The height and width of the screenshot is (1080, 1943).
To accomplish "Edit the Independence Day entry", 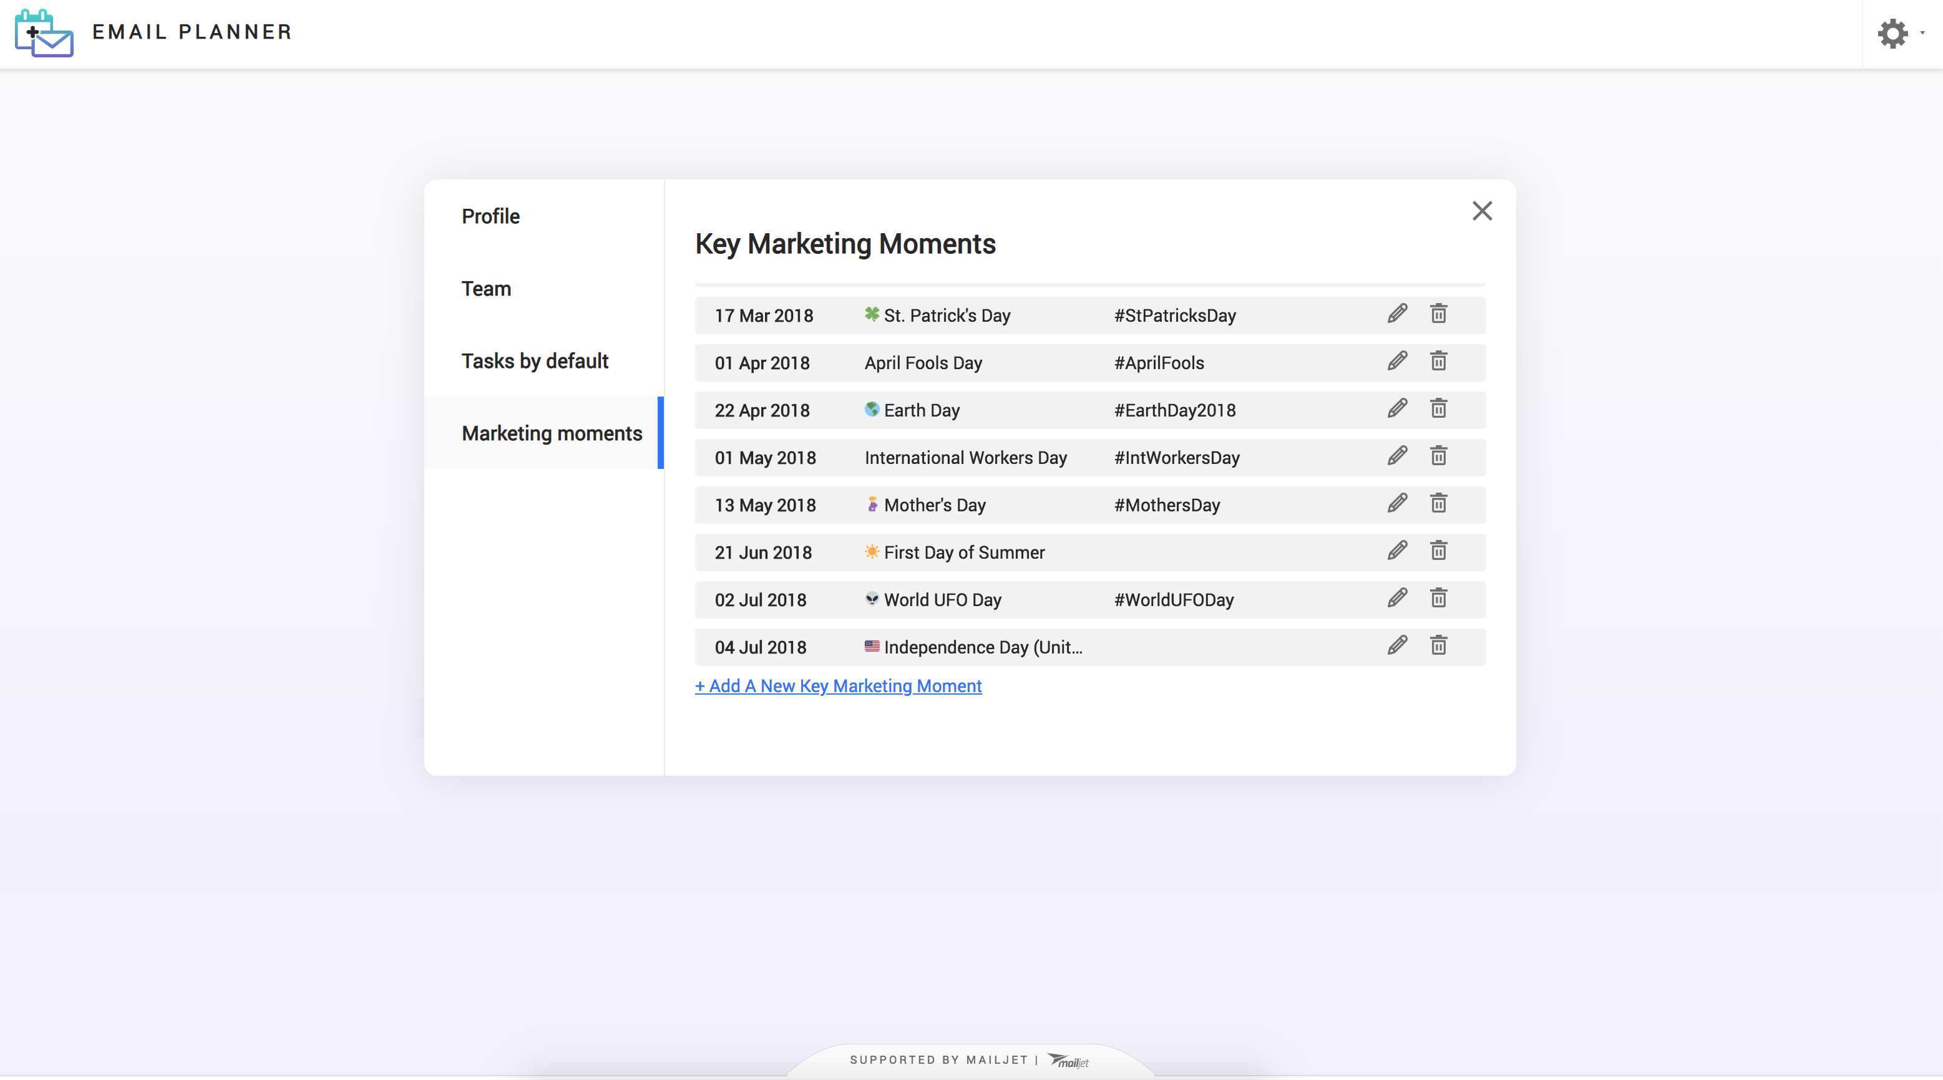I will click(x=1397, y=645).
